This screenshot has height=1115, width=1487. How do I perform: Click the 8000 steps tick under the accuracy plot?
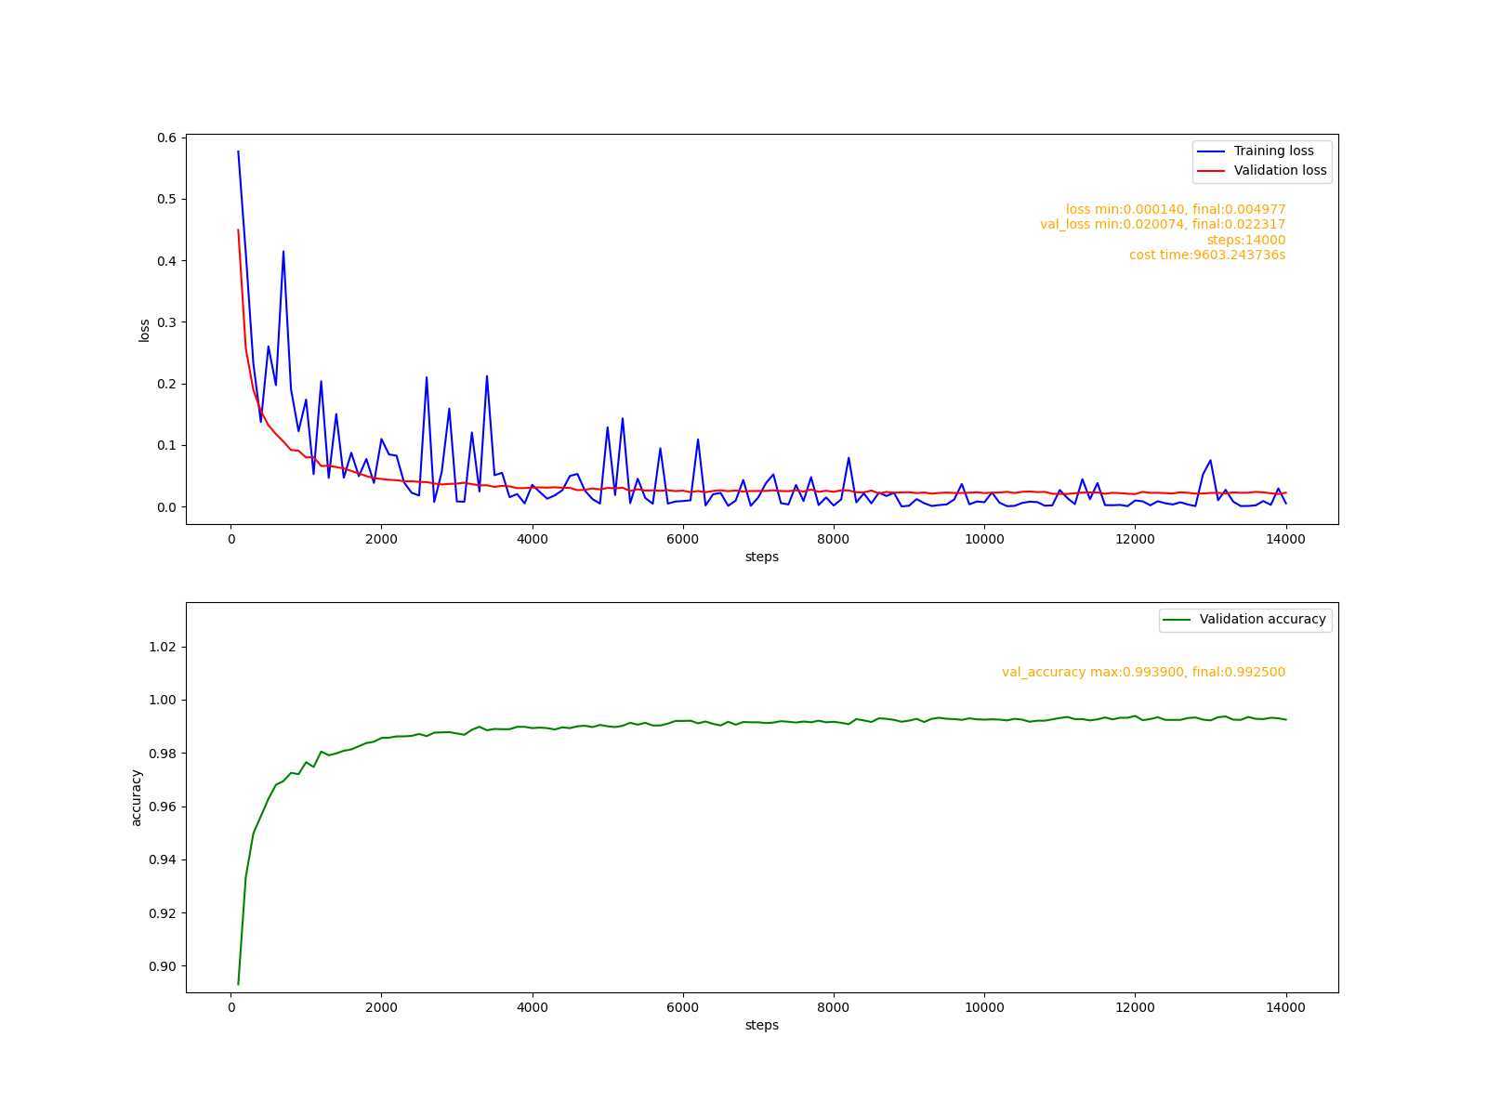point(833,1007)
